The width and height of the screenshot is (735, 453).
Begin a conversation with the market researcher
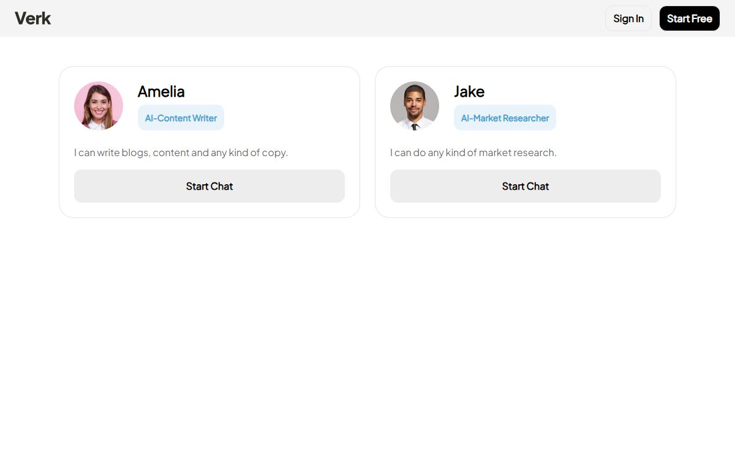click(526, 186)
